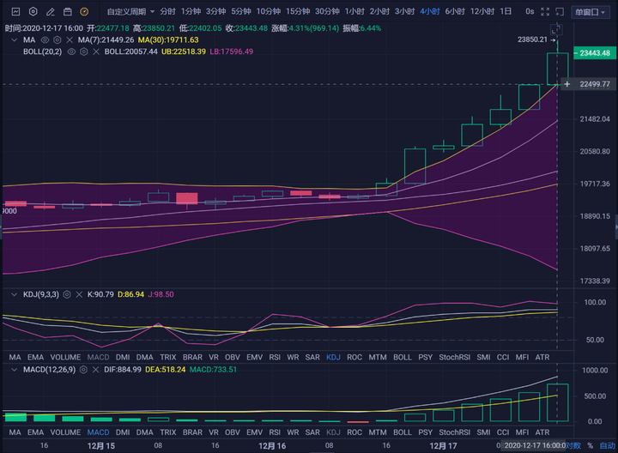Select SAR in the KDJ pane indicator list

[312, 357]
